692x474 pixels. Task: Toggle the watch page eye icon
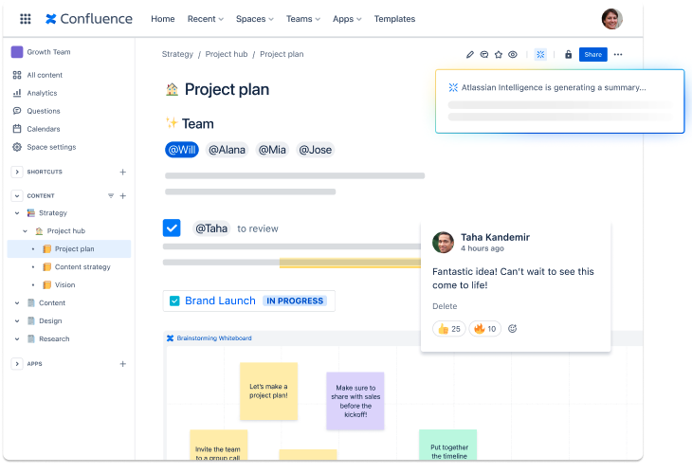[x=513, y=55]
